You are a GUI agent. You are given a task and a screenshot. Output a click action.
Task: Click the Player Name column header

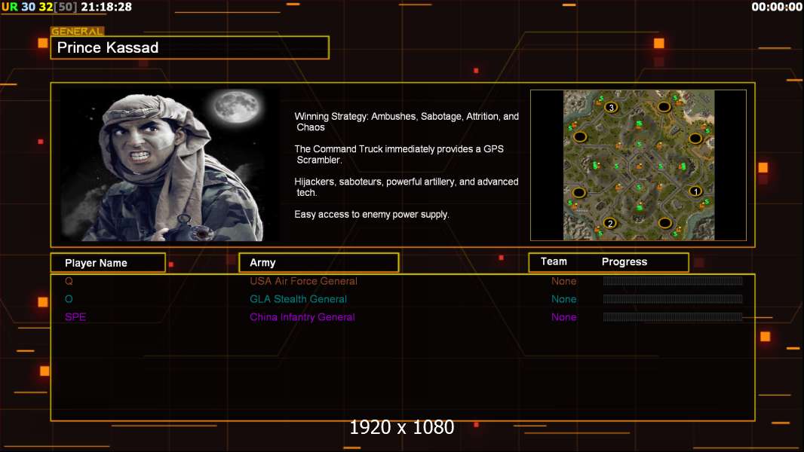(108, 263)
